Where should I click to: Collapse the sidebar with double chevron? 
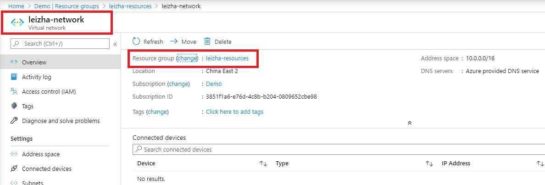tap(115, 44)
